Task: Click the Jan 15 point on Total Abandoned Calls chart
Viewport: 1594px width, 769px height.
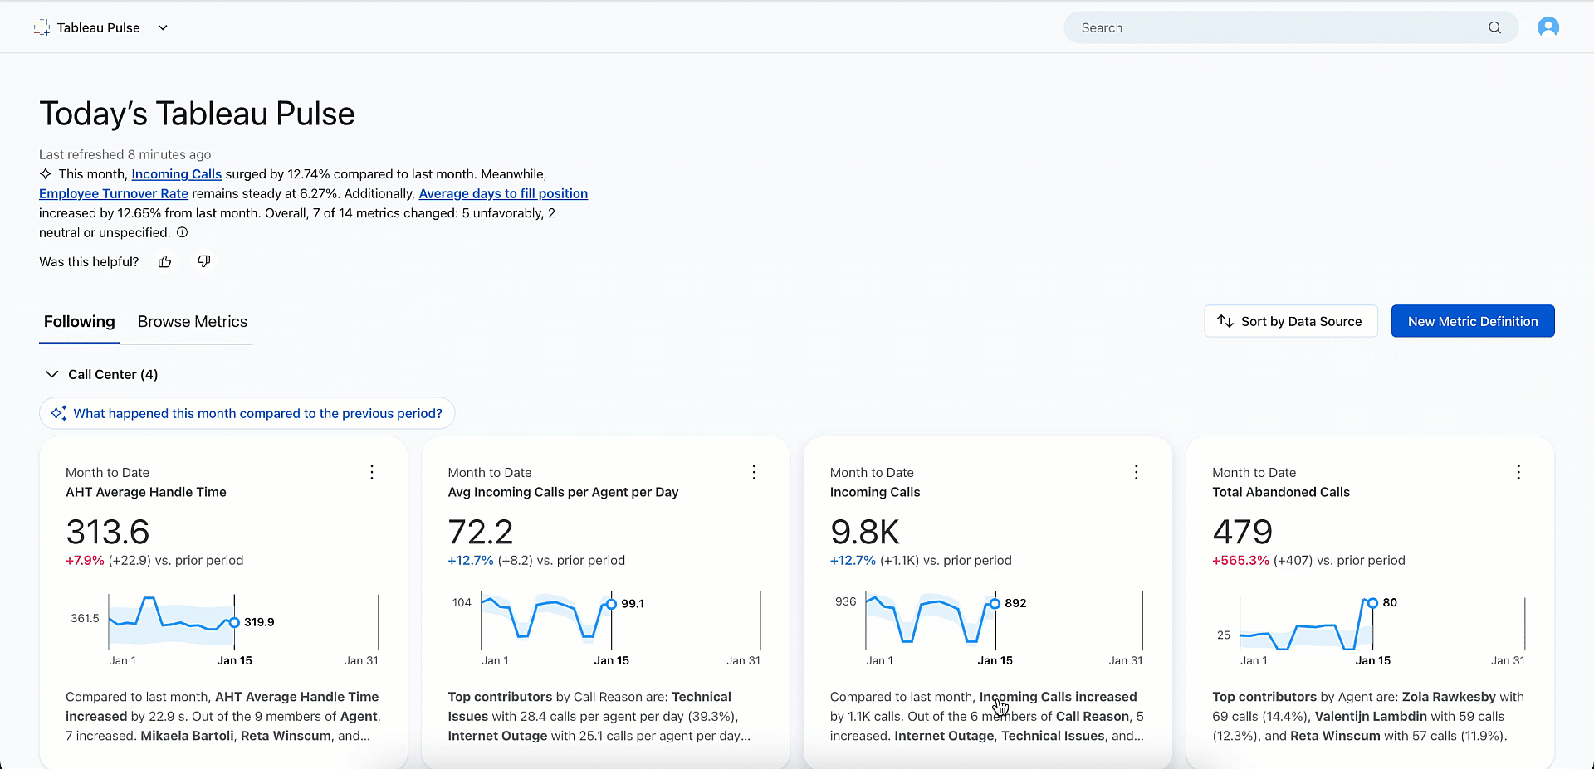Action: coord(1372,603)
